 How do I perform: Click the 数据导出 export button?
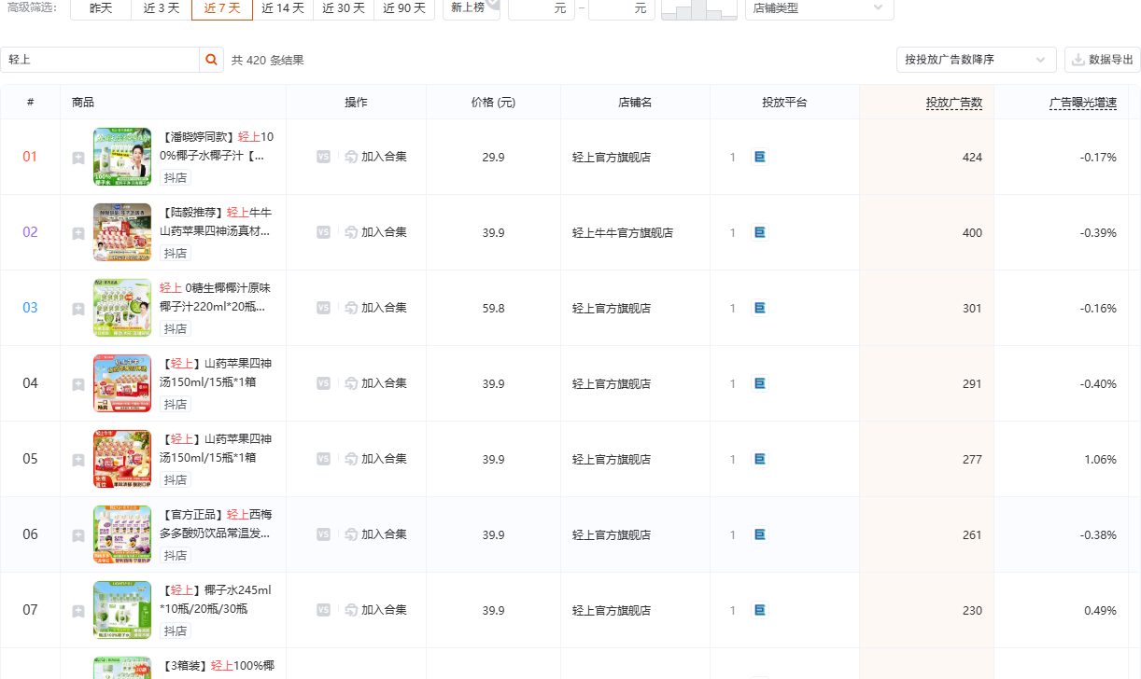tap(1103, 60)
